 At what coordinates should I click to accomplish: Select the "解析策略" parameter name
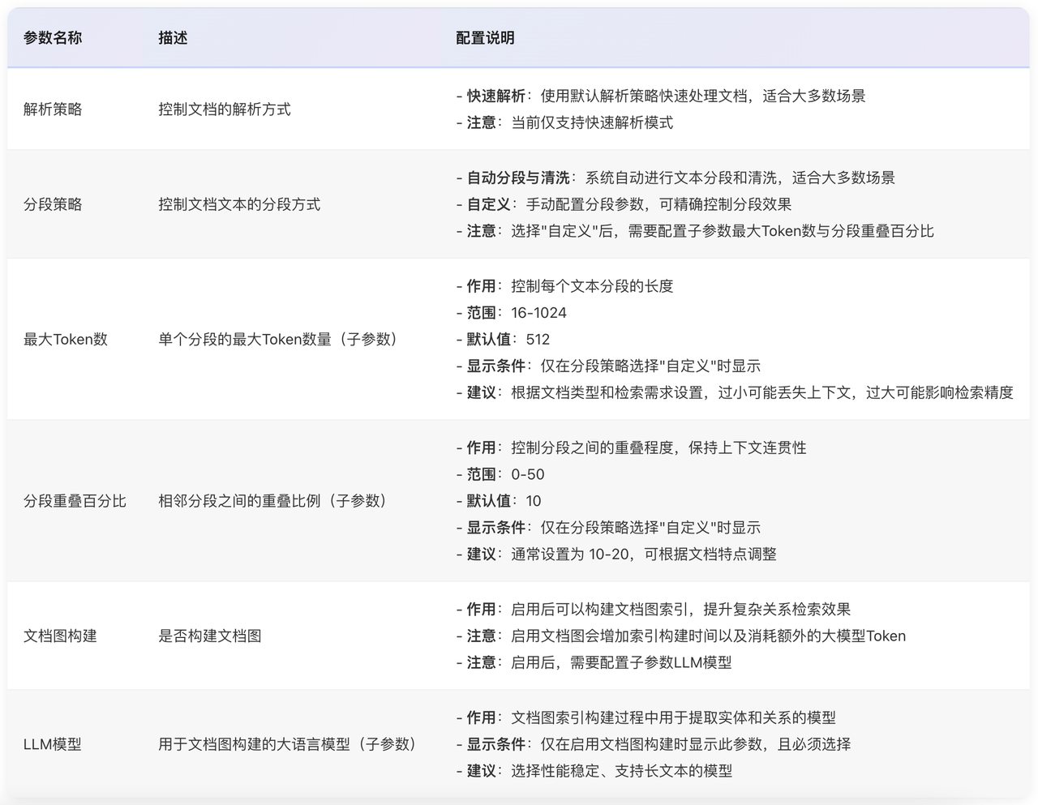pos(54,108)
